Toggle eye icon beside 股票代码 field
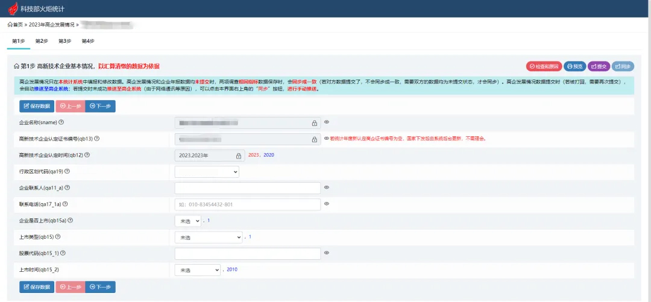This screenshot has height=302, width=651. (327, 253)
